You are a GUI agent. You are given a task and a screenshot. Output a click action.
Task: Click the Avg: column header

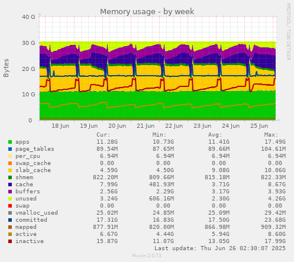tap(215, 135)
